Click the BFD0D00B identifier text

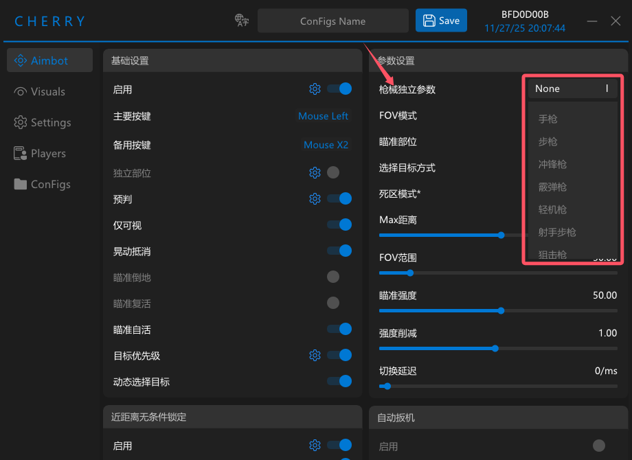[x=525, y=14]
